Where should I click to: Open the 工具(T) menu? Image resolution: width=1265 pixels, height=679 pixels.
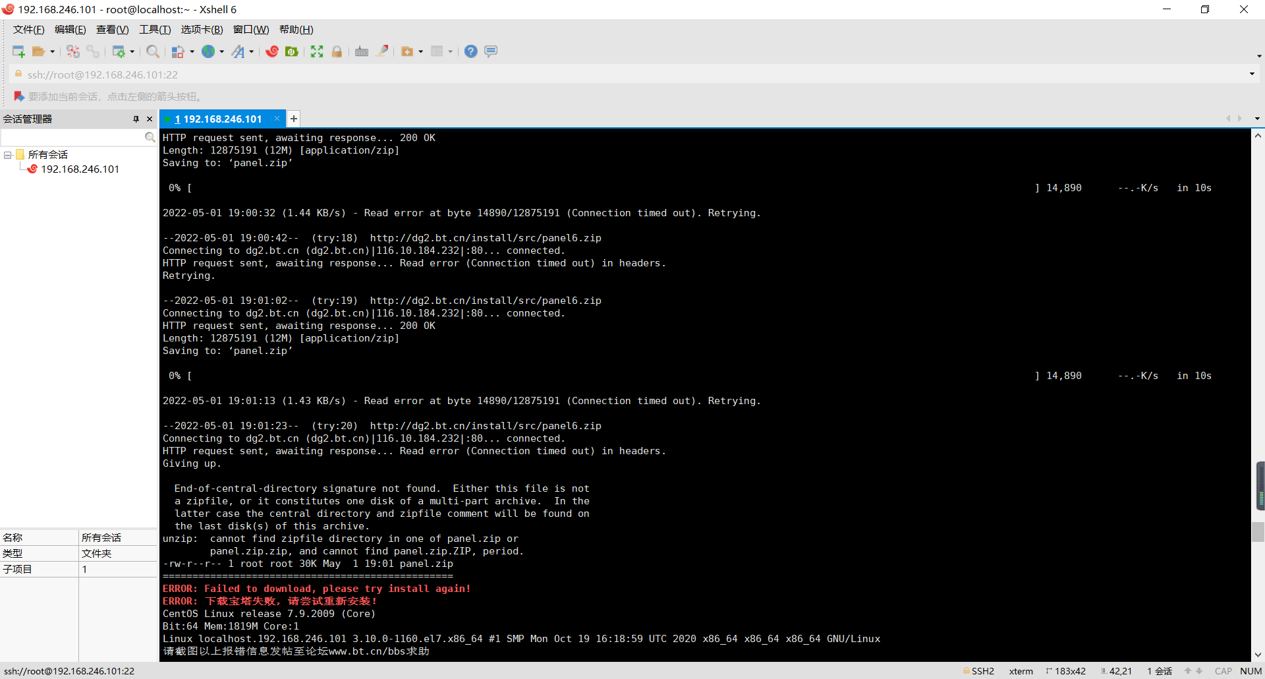click(x=155, y=30)
